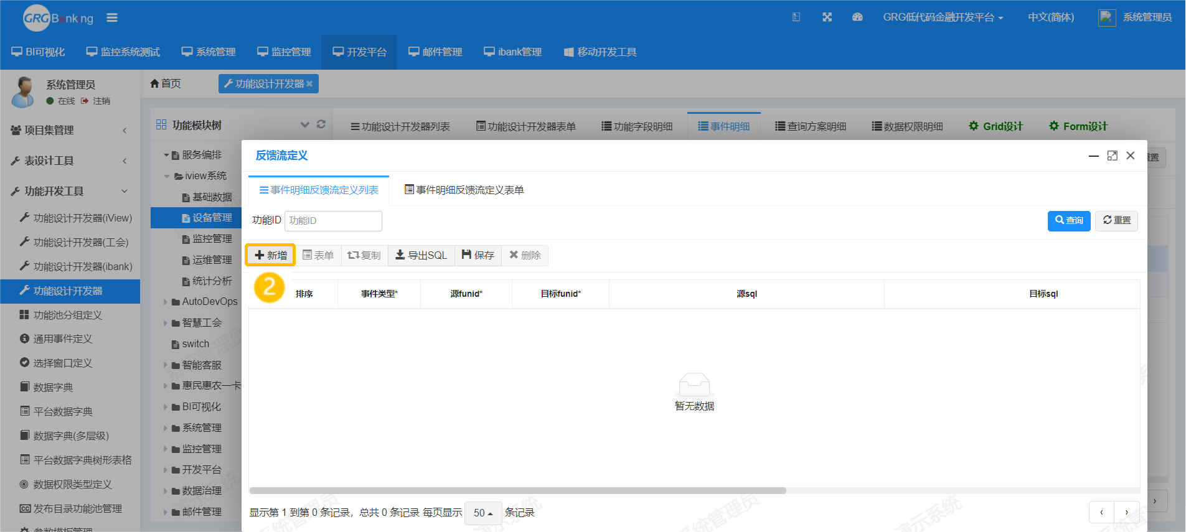Screen dimensions: 1186x532
Task: Click the 注销 logout link
Action: (x=96, y=101)
